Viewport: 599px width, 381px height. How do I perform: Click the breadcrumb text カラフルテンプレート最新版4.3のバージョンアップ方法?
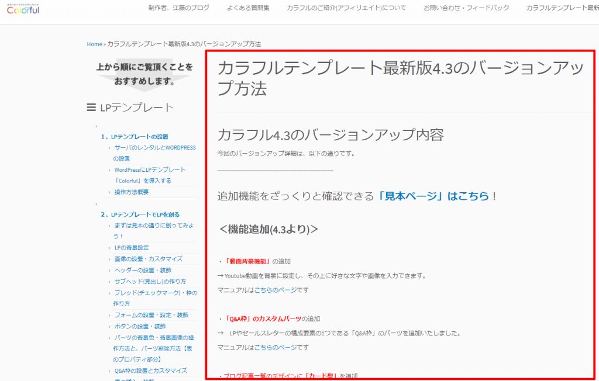184,44
